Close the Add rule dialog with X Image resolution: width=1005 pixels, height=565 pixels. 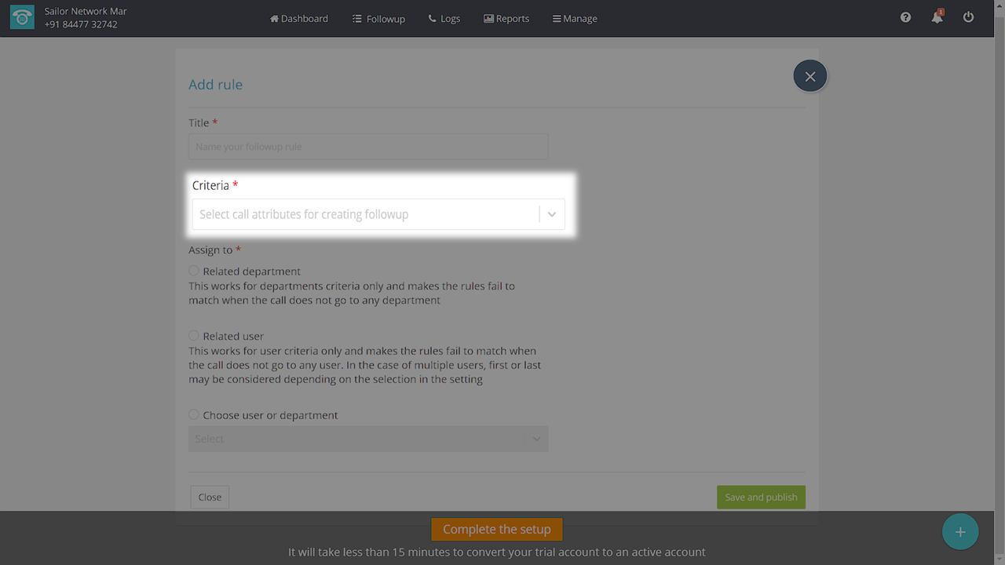pos(809,76)
